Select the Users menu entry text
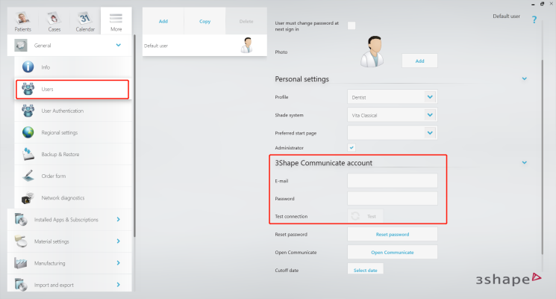This screenshot has height=299, width=556. click(47, 89)
